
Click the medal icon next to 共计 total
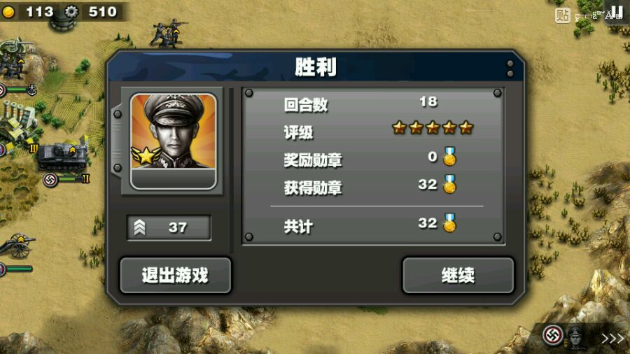click(x=449, y=223)
